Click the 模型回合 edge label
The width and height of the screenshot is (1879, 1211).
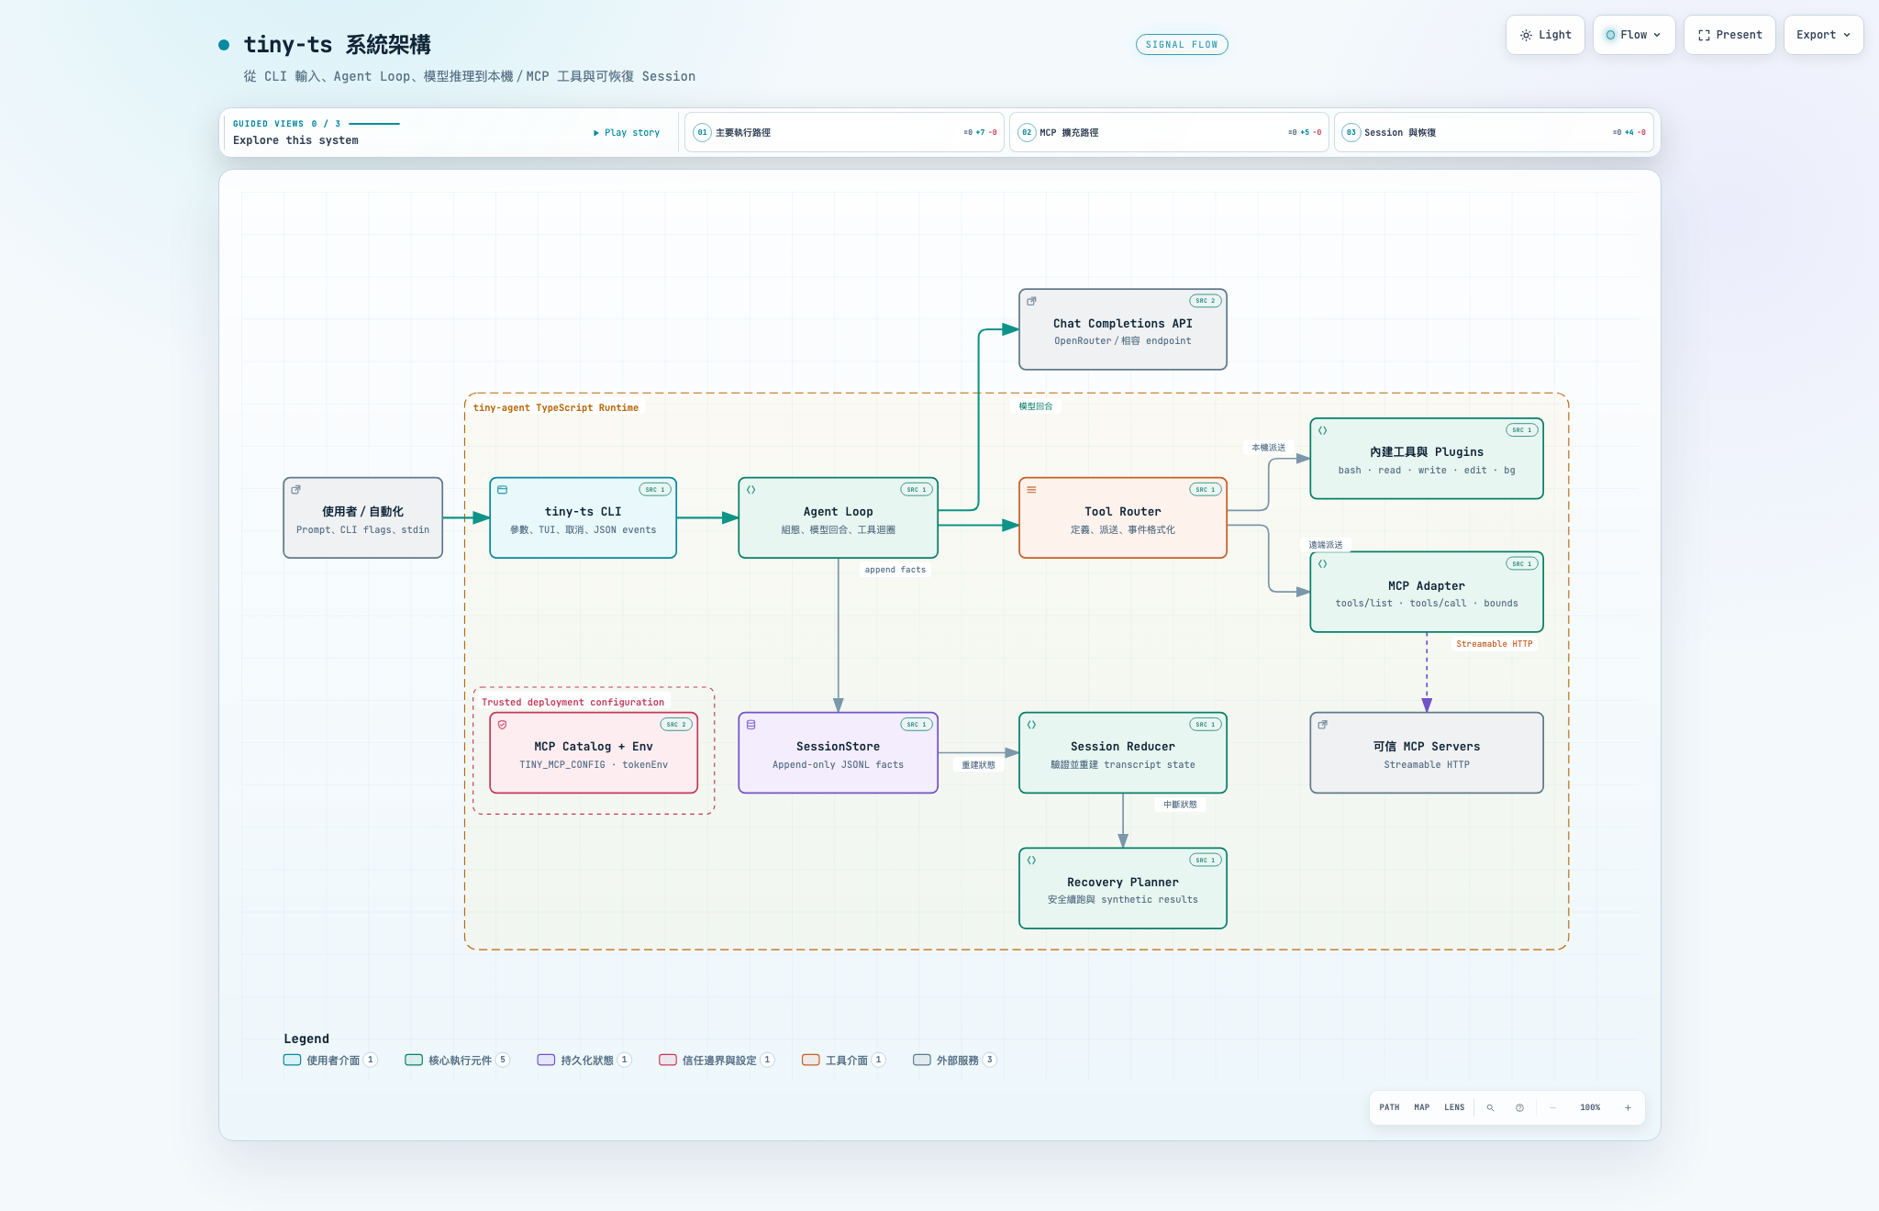tap(1036, 406)
